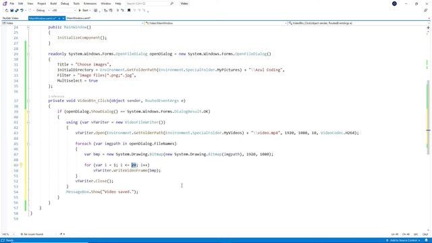
Task: Open the Start button dropdown arrow
Action: tap(90, 11)
